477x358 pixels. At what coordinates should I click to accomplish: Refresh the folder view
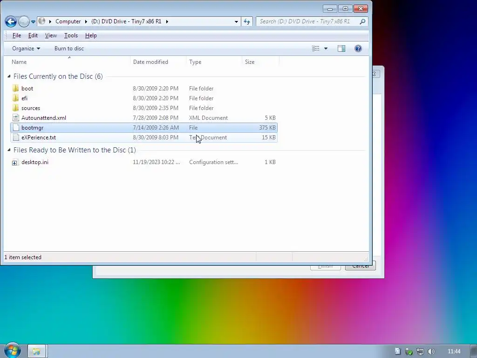[247, 21]
